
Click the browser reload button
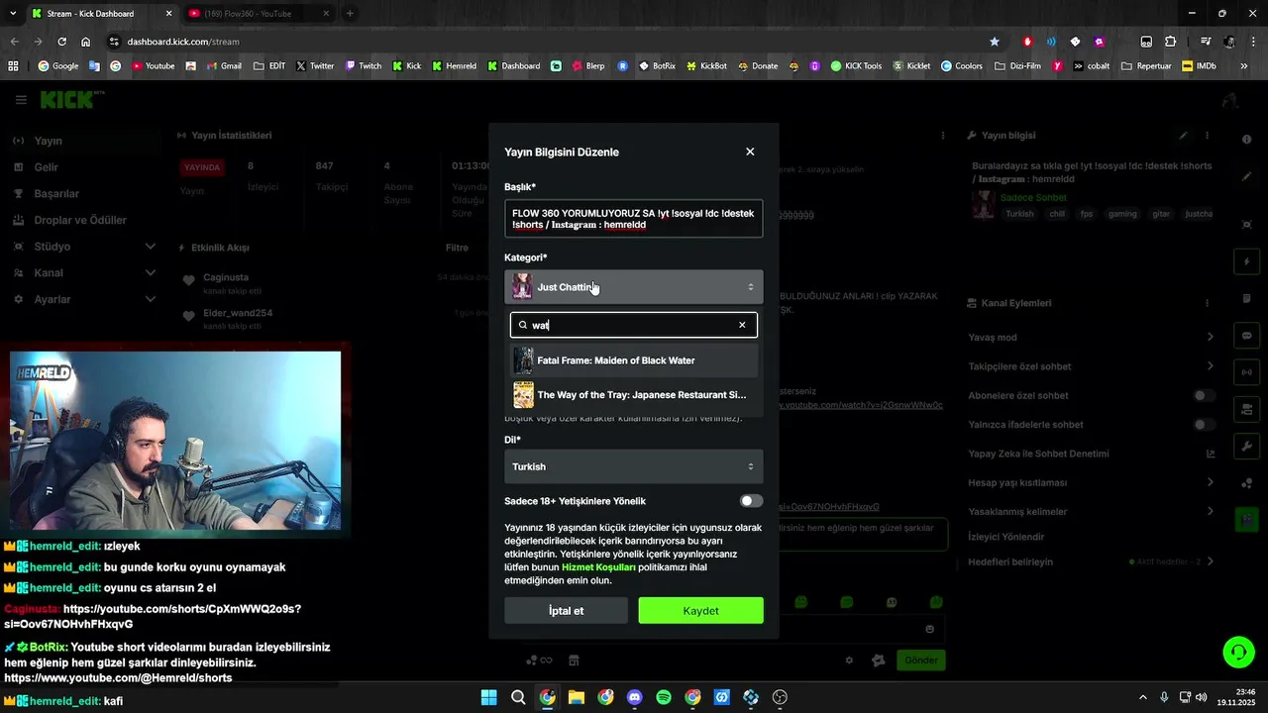[x=61, y=42]
